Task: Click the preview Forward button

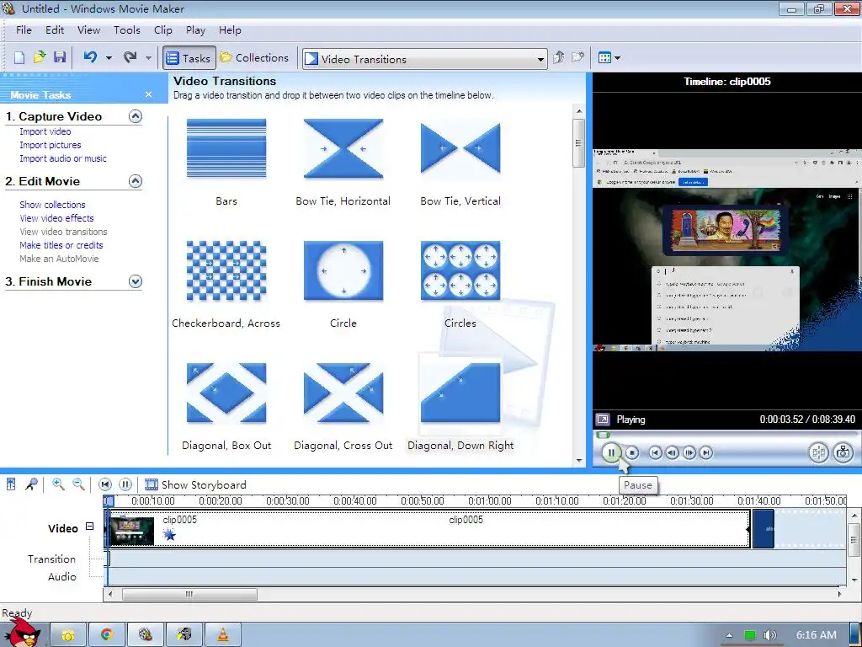Action: pyautogui.click(x=706, y=452)
